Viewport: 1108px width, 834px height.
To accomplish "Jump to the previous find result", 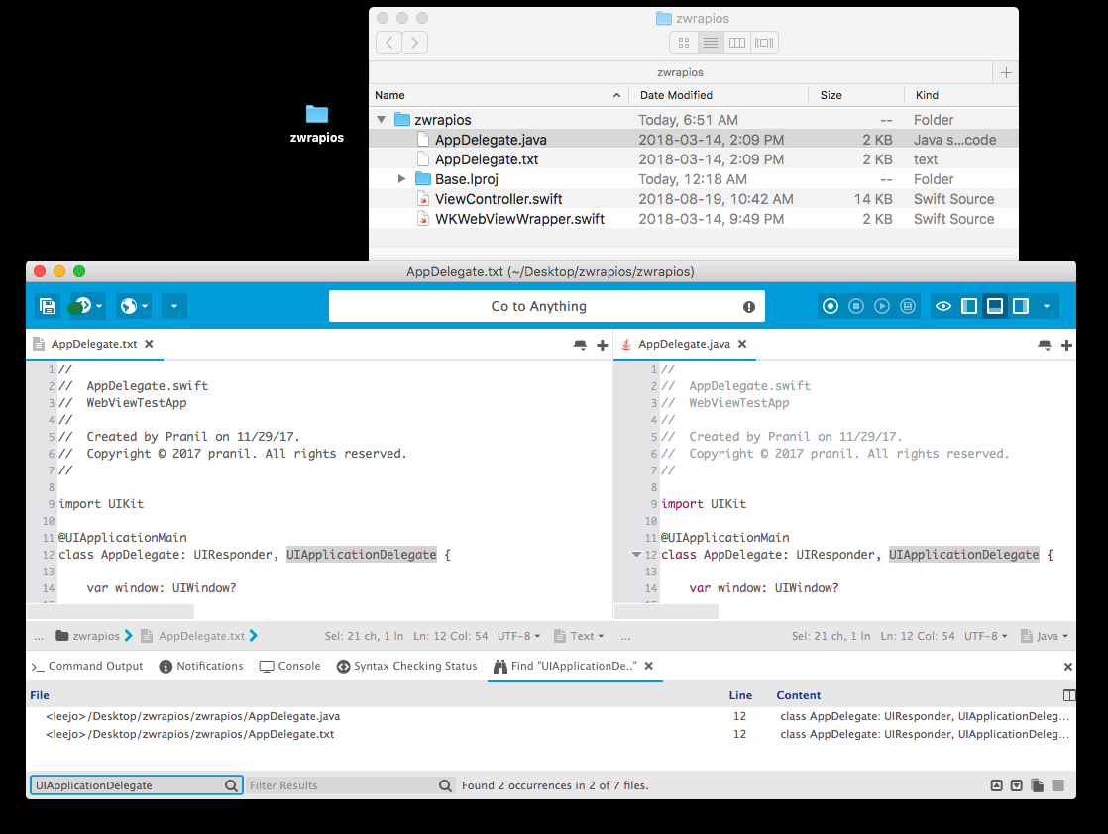I will (x=996, y=784).
